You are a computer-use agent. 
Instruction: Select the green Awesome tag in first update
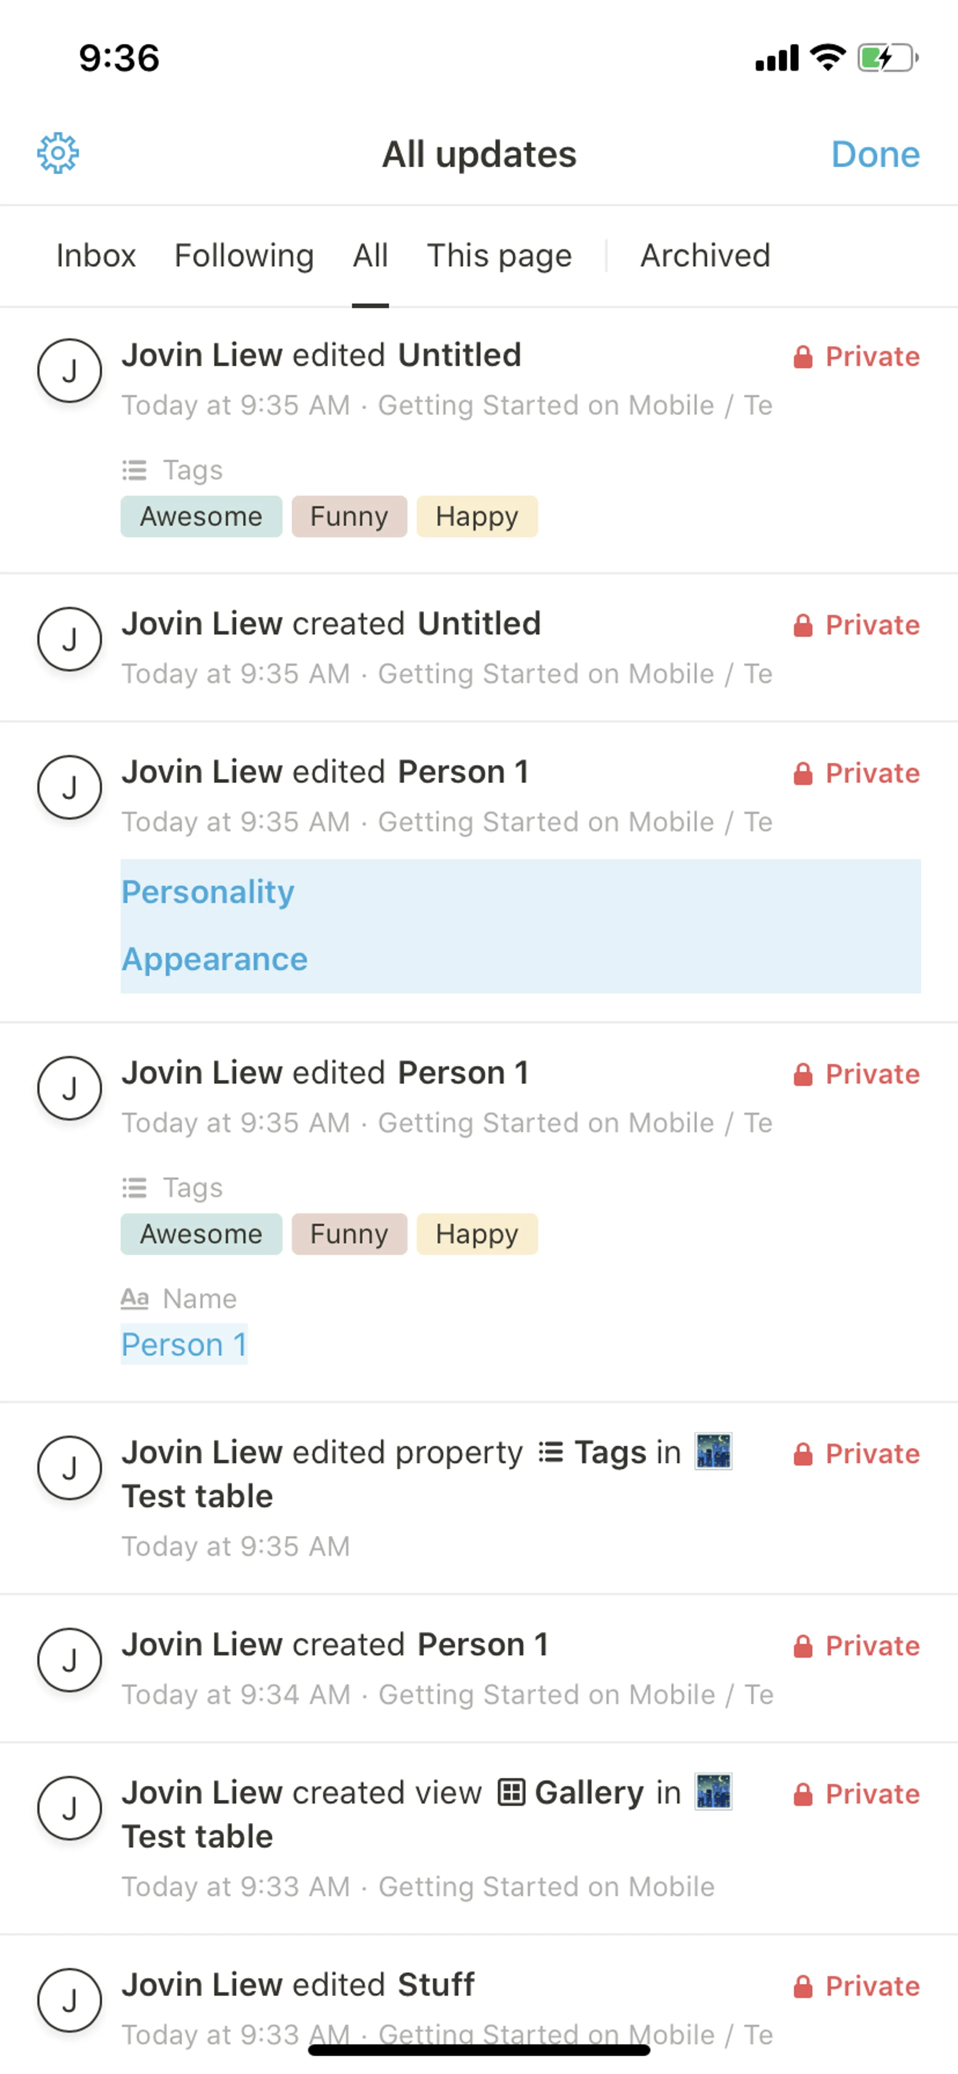201,516
